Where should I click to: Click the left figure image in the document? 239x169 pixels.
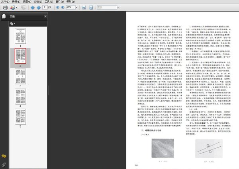point(163,148)
